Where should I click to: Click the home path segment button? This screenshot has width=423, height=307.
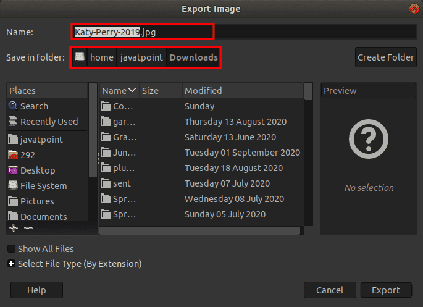point(102,57)
